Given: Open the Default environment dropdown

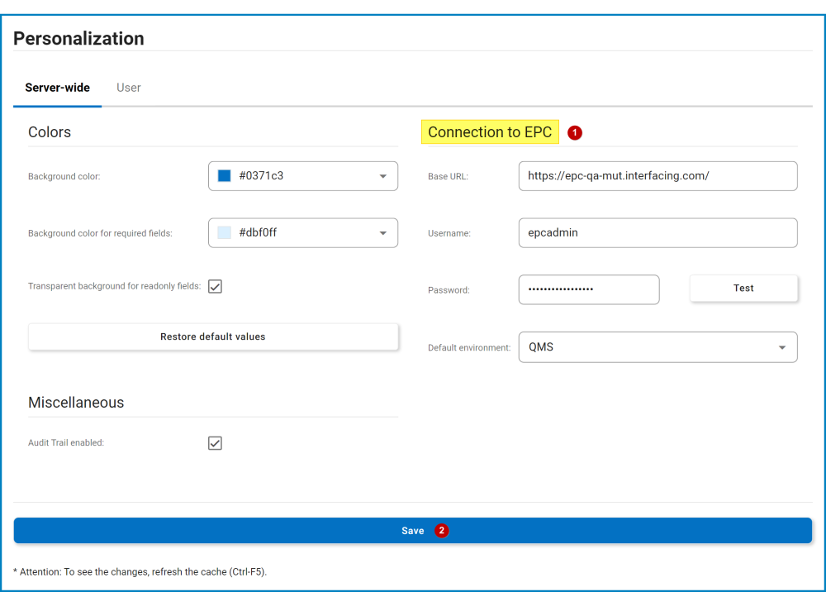Looking at the screenshot, I should 781,347.
